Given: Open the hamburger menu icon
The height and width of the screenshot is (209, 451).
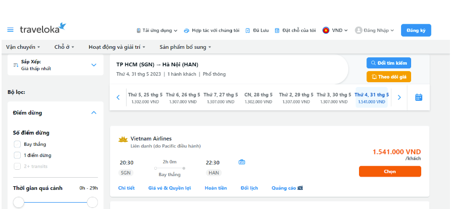Looking at the screenshot, I should 10,30.
